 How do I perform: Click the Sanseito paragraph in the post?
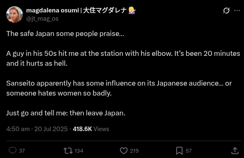(x=119, y=88)
